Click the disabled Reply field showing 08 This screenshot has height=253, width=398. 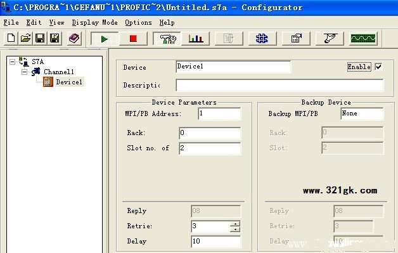(215, 211)
